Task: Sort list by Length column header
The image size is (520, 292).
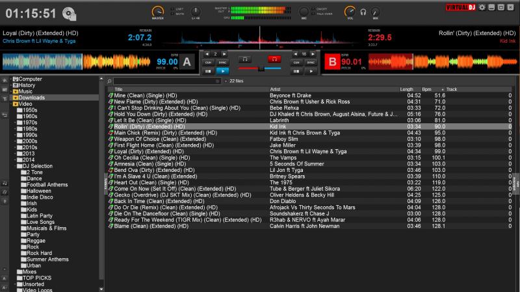Action: pos(406,90)
